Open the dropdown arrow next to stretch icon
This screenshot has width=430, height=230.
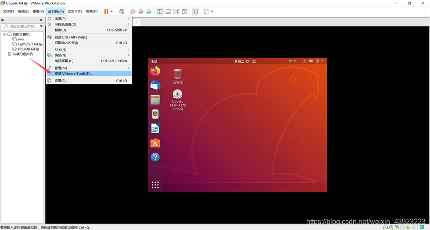212,11
